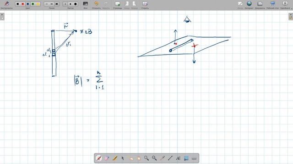Open the virtual keyboard
The height and width of the screenshot is (164, 293).
coord(194,158)
